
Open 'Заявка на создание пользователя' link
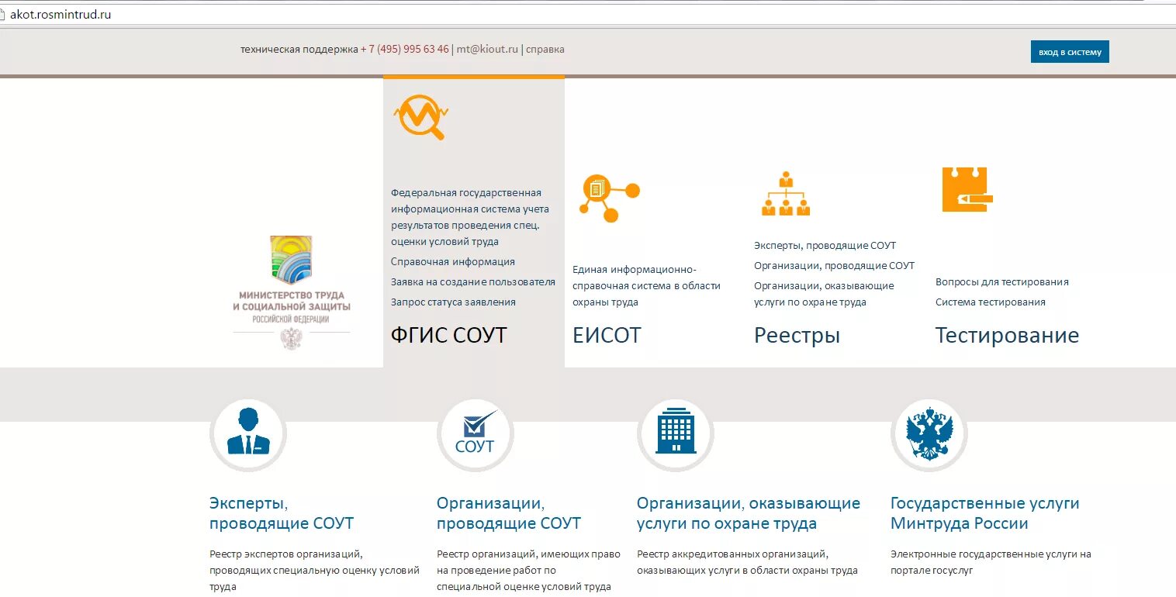tap(473, 282)
